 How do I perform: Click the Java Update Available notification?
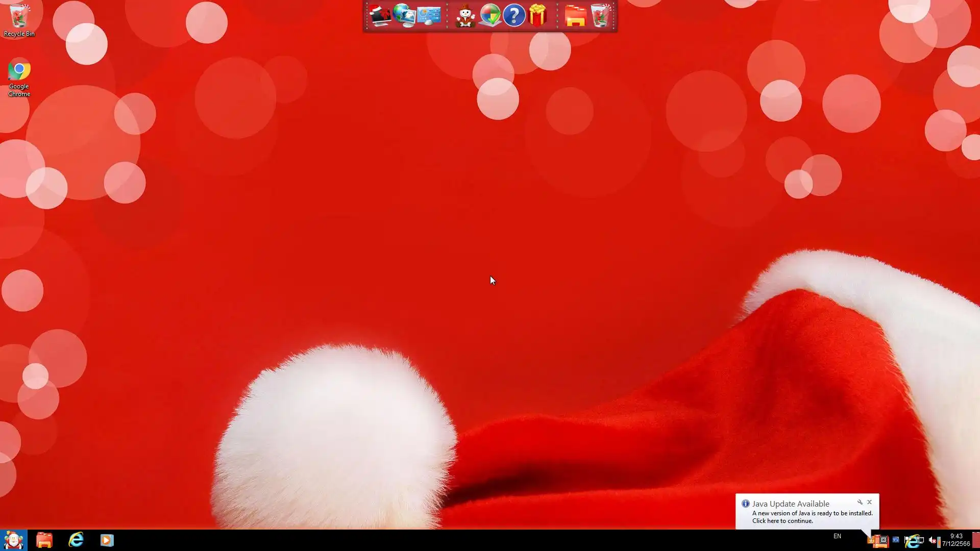click(x=806, y=513)
